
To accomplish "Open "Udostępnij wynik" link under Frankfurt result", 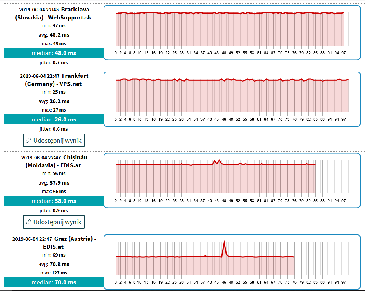I will click(x=57, y=141).
